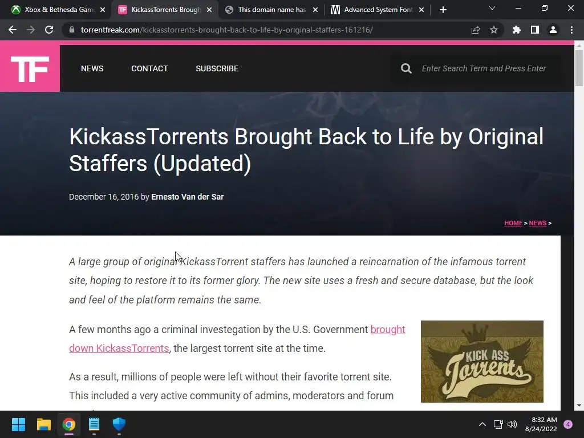Image resolution: width=584 pixels, height=438 pixels.
Task: Click the share this page icon
Action: 476,30
